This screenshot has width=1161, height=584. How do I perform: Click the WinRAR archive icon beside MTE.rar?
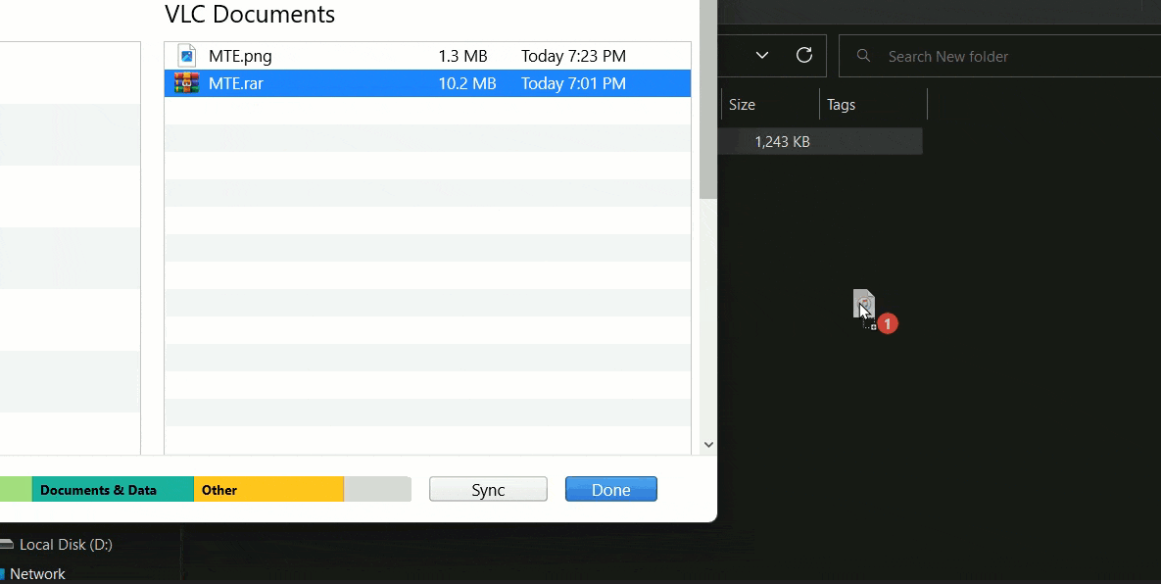pyautogui.click(x=186, y=83)
